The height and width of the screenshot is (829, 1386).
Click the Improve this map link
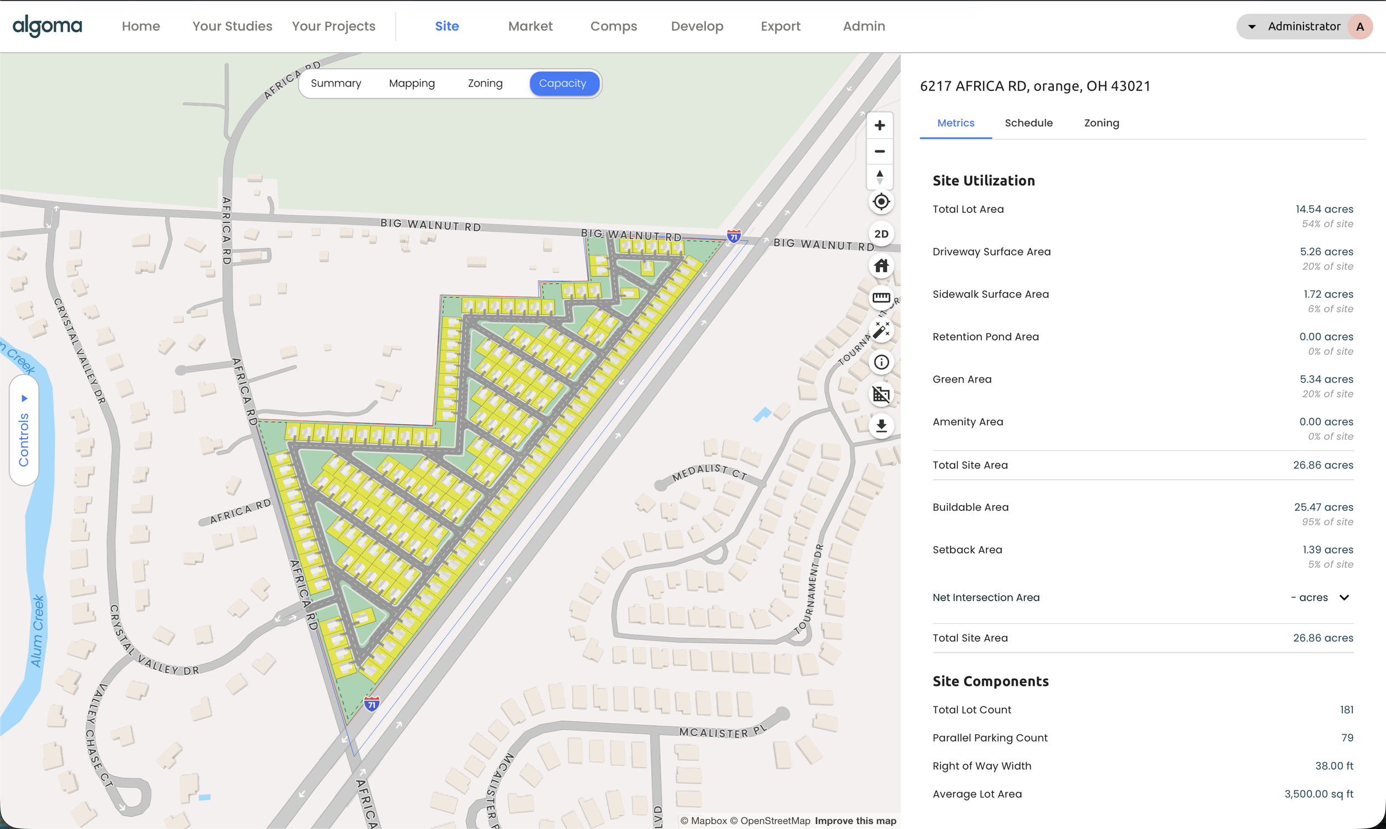[x=855, y=820]
